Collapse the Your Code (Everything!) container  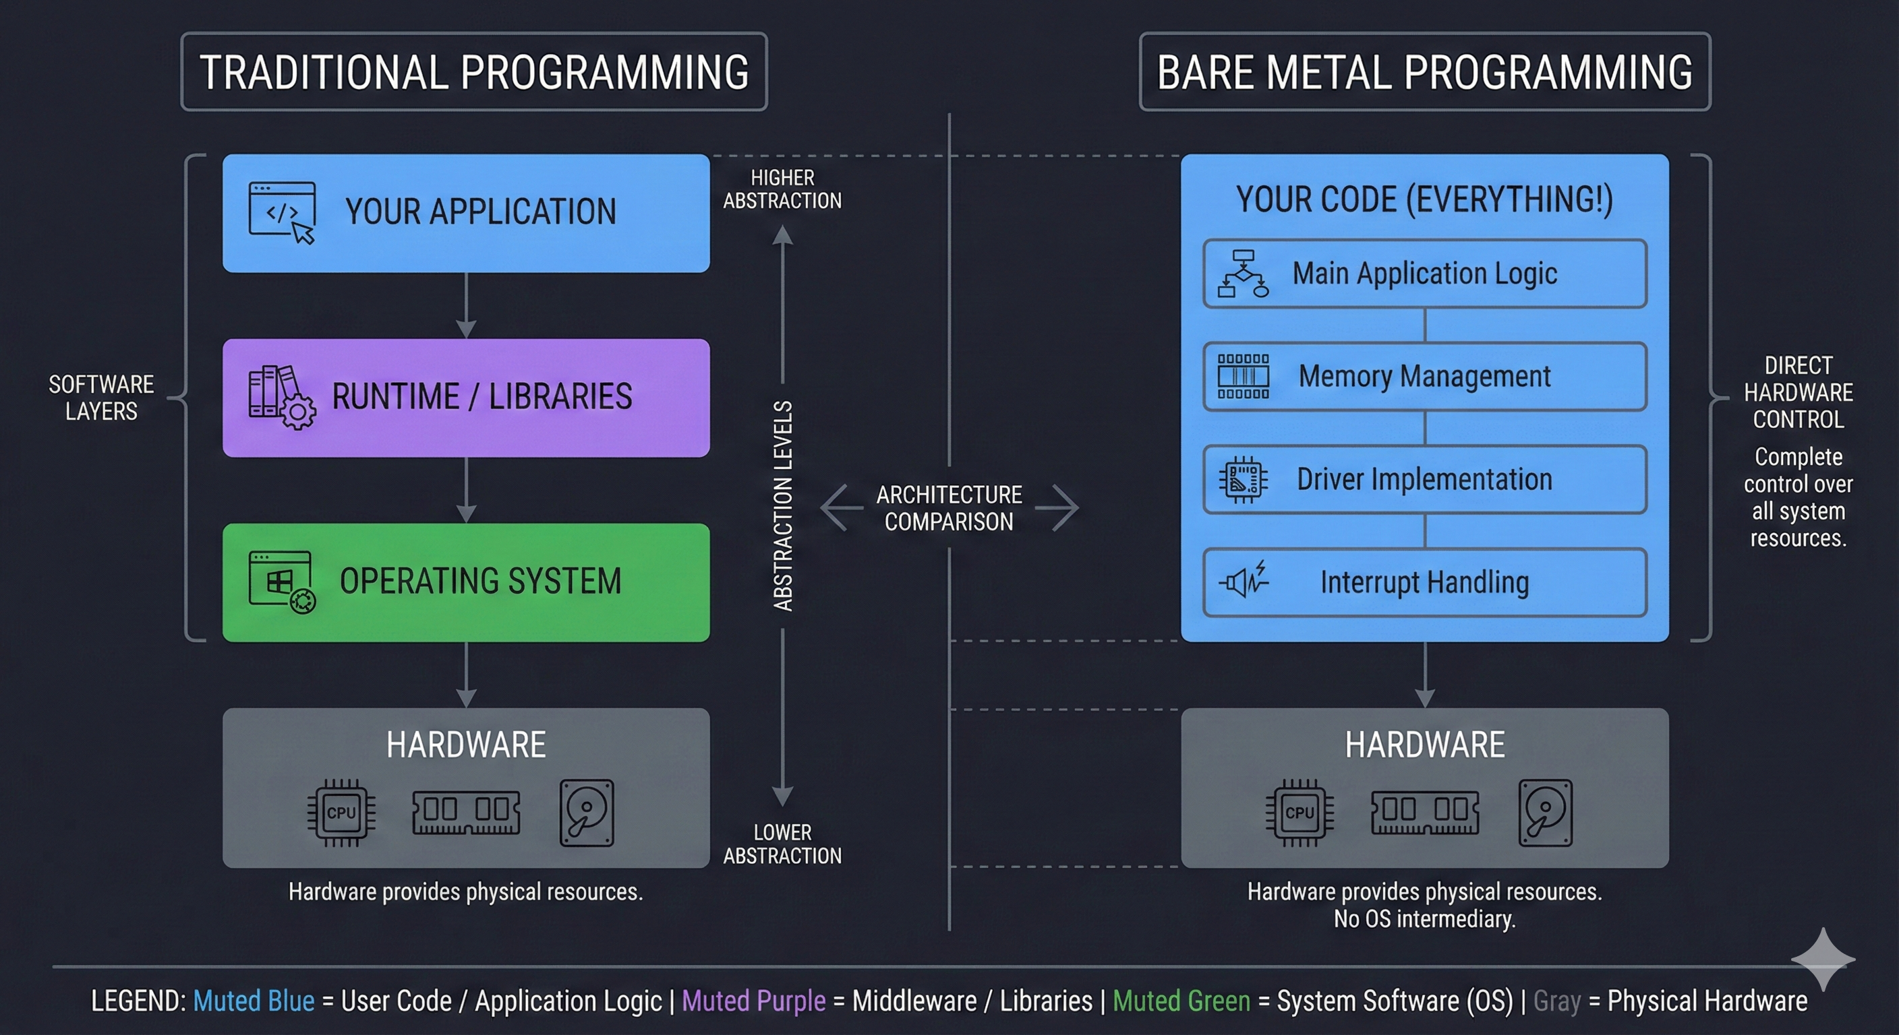pyautogui.click(x=1424, y=199)
